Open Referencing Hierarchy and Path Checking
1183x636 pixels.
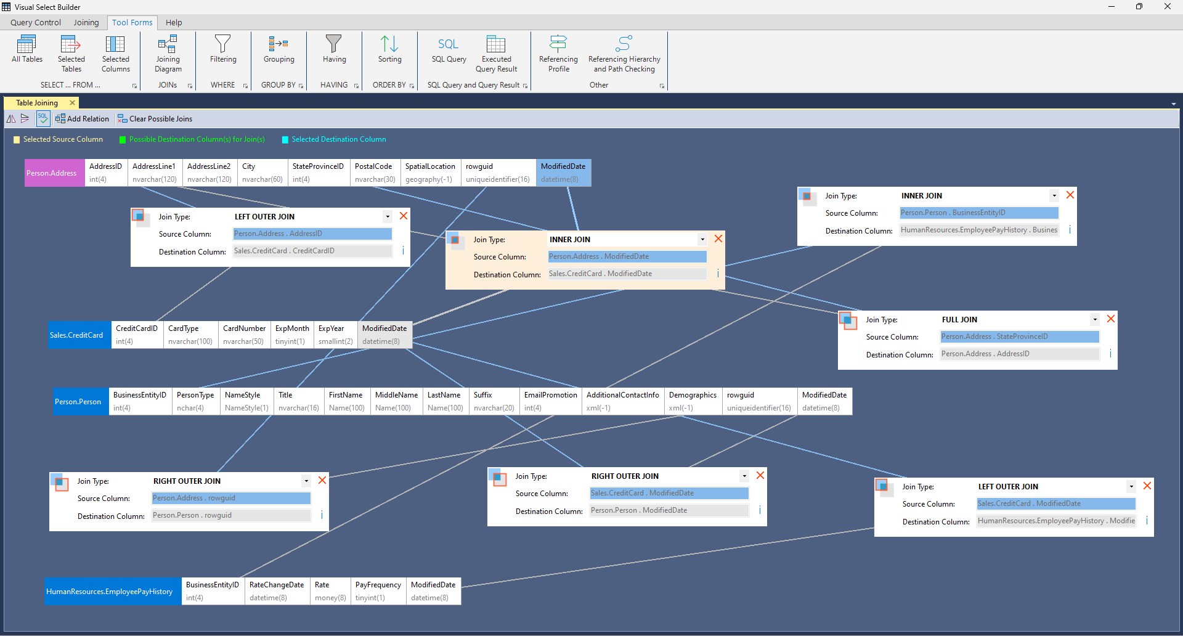pos(624,54)
